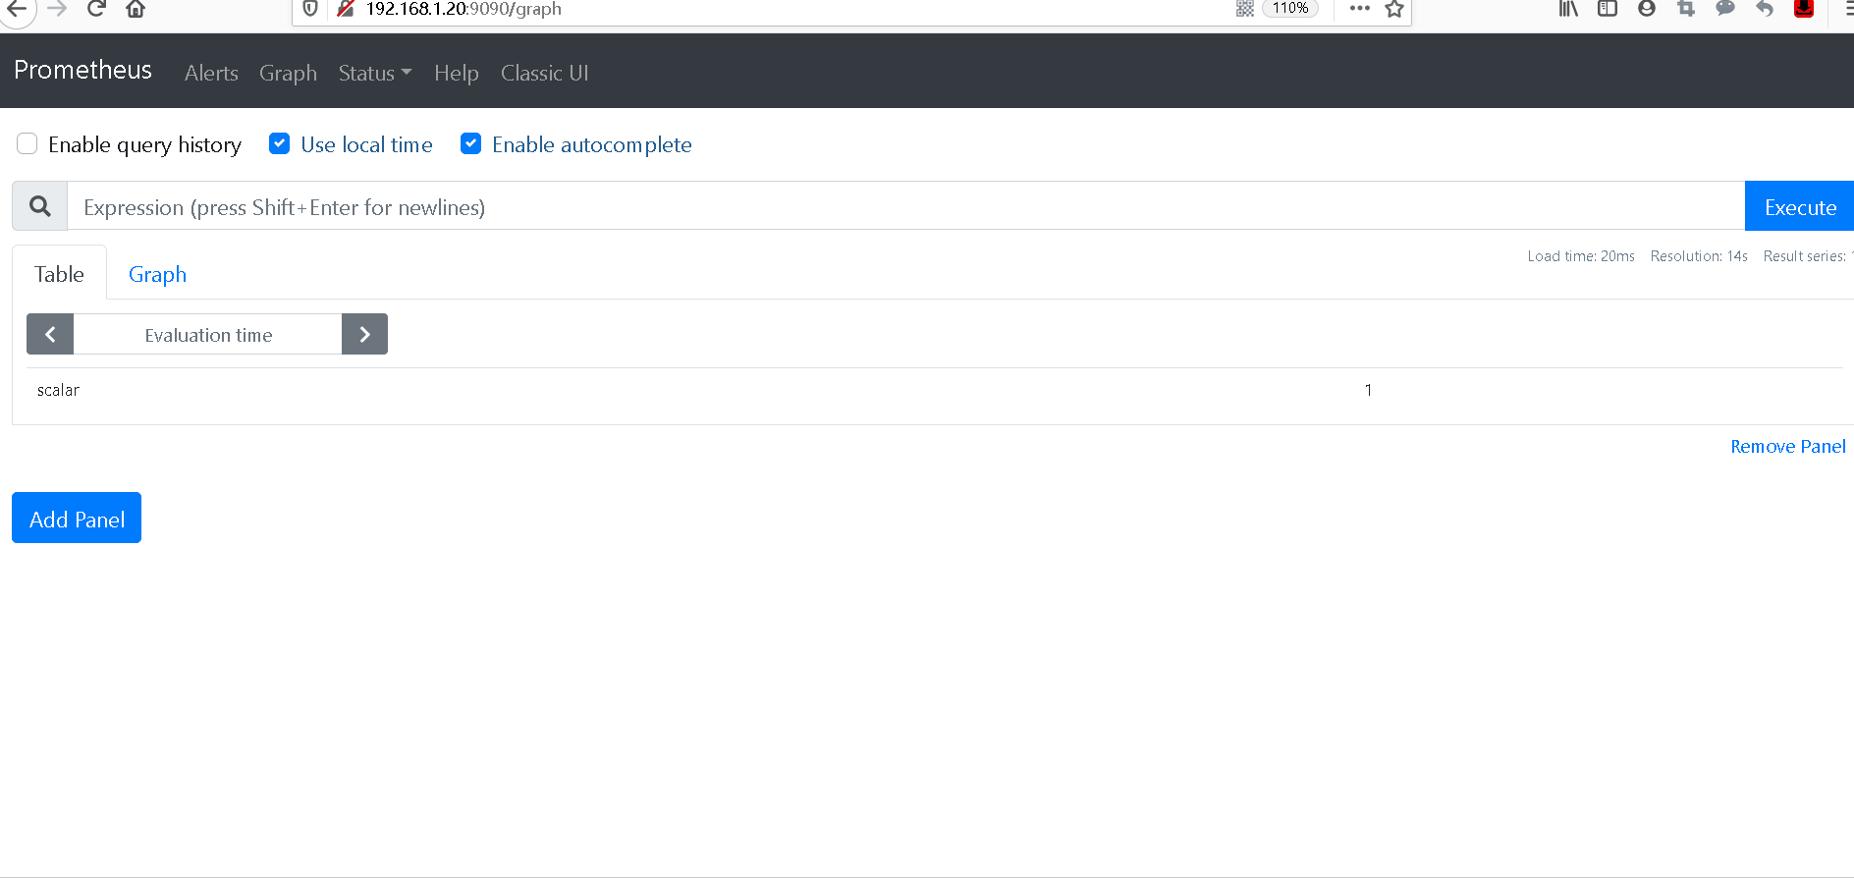Open the chat bubble extension icon

(1725, 9)
